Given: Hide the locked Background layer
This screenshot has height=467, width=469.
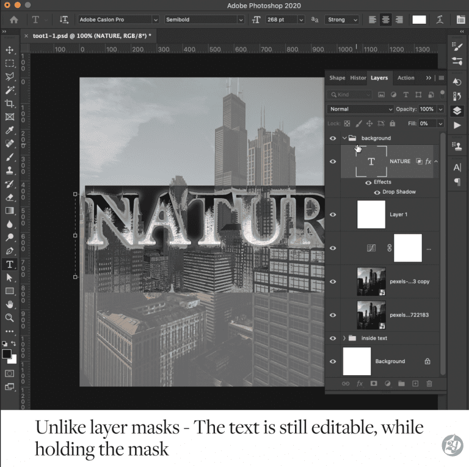Looking at the screenshot, I should coord(333,362).
